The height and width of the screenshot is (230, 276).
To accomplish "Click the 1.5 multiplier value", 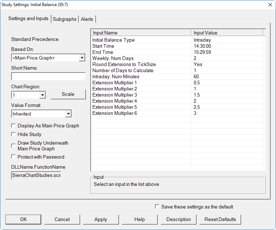I will click(x=197, y=95).
